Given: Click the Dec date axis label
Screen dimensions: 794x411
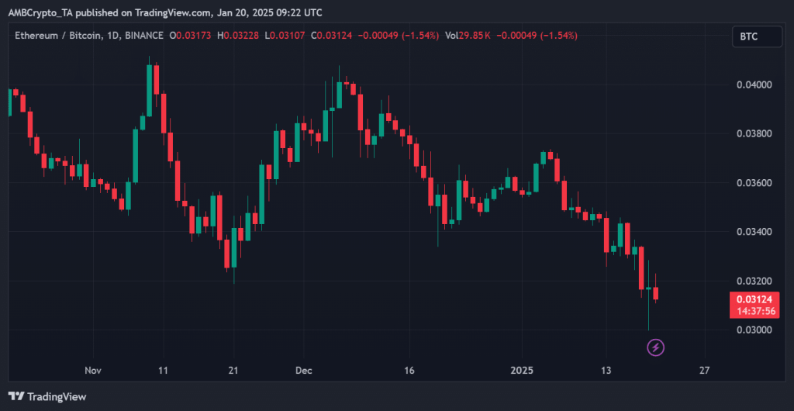Looking at the screenshot, I should [304, 371].
